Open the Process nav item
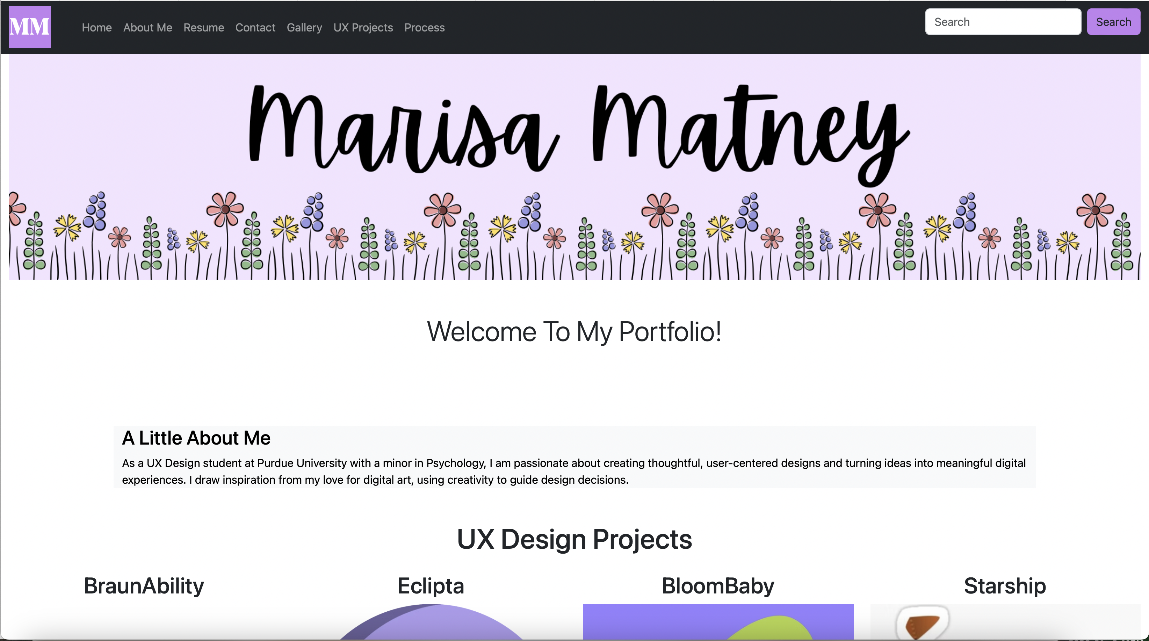The width and height of the screenshot is (1149, 641). pos(424,28)
